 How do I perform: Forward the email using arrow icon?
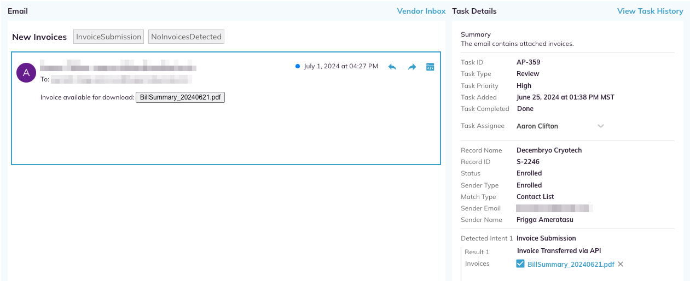click(411, 67)
